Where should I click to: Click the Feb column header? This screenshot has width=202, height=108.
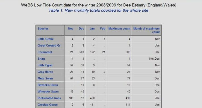coord(103,29)
